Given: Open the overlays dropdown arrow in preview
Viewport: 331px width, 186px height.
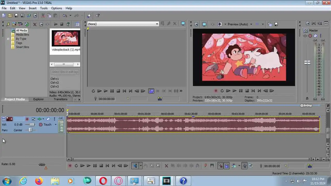Looking at the screenshot, I should tap(263, 24).
